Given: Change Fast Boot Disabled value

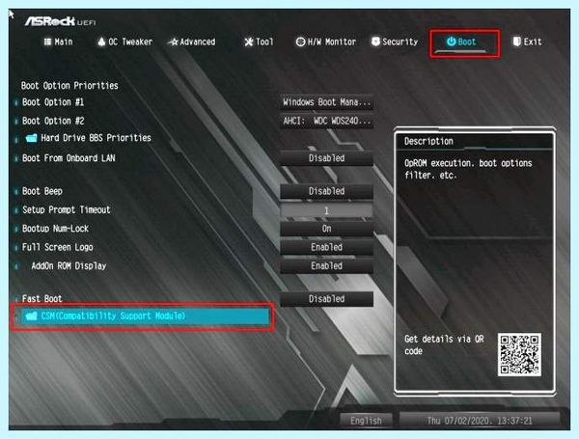Looking at the screenshot, I should (x=326, y=299).
